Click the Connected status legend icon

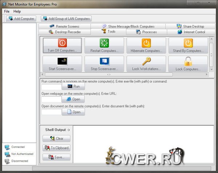click(7, 147)
